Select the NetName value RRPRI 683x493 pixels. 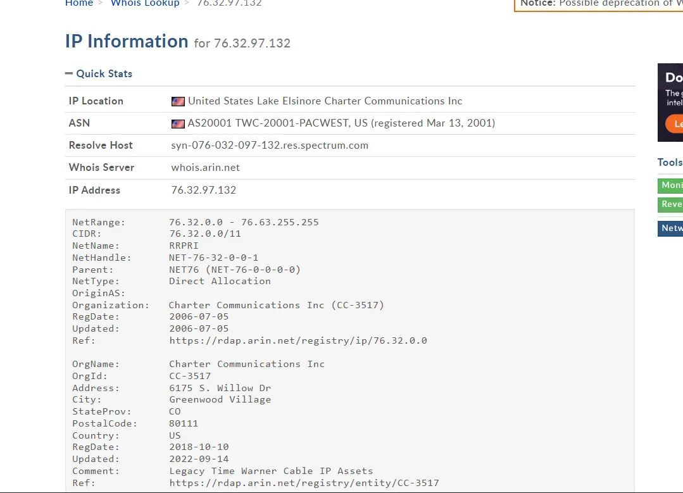click(x=184, y=246)
